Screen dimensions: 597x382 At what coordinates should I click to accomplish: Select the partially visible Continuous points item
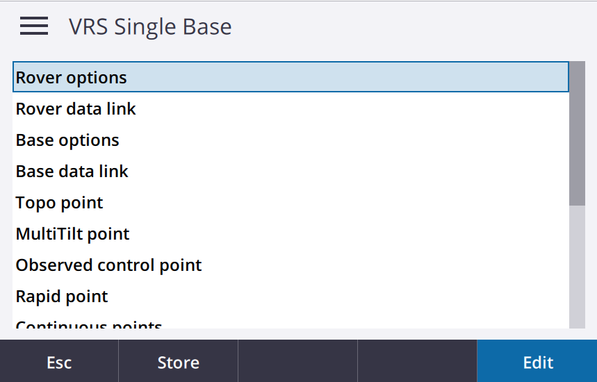291,323
